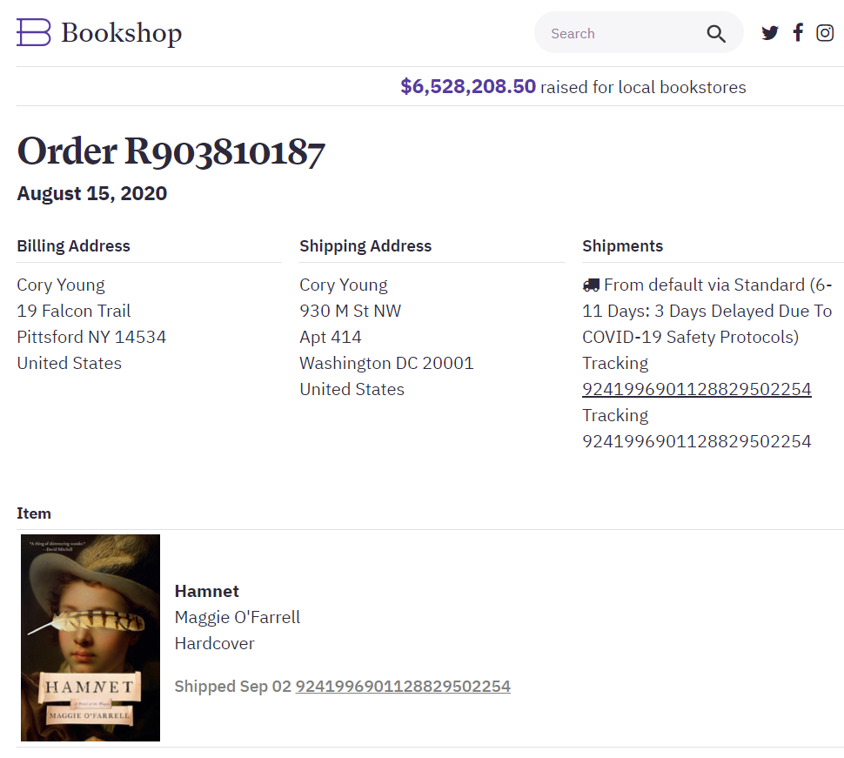844x758 pixels.
Task: Click the Billing Address heading
Action: pyautogui.click(x=73, y=245)
